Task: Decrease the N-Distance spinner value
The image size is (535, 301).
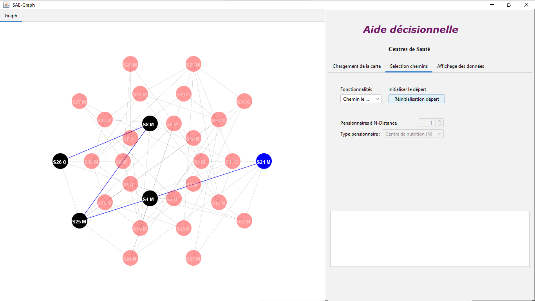Action: 440,125
